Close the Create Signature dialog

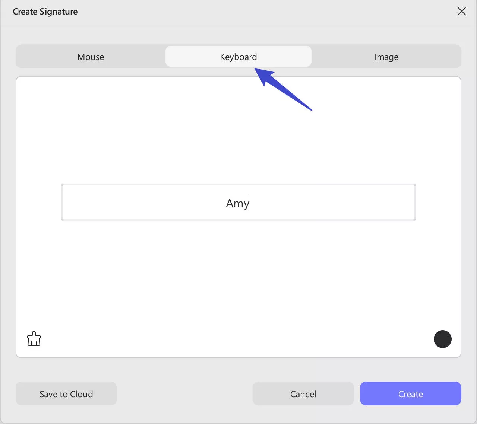point(461,11)
